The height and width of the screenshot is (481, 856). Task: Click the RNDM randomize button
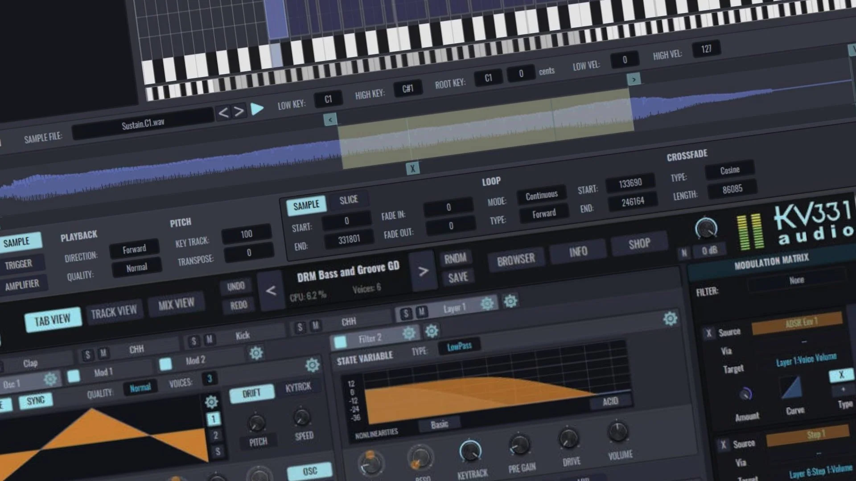pyautogui.click(x=455, y=258)
